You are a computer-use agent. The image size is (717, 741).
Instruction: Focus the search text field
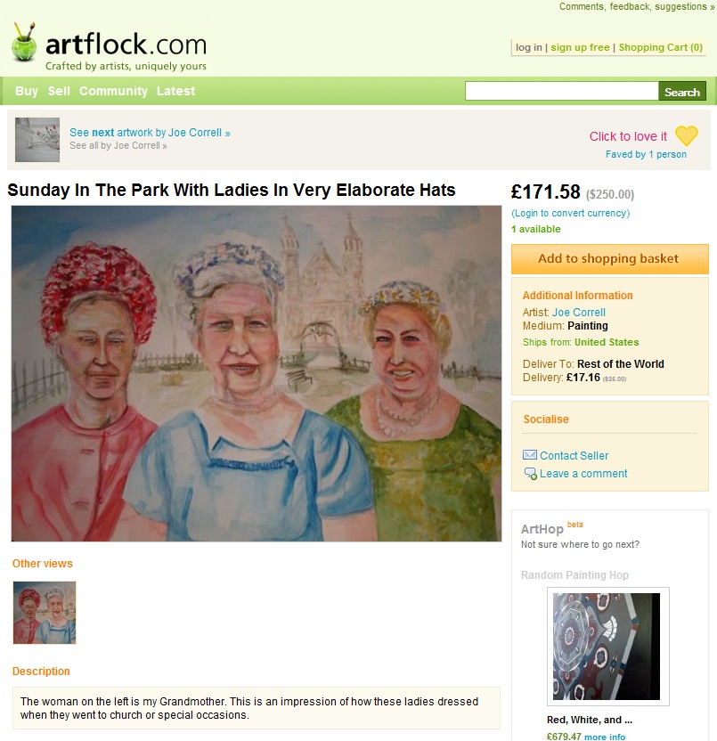click(x=561, y=91)
